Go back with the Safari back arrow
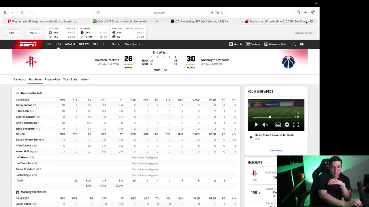This screenshot has height=207, width=369. point(22,12)
